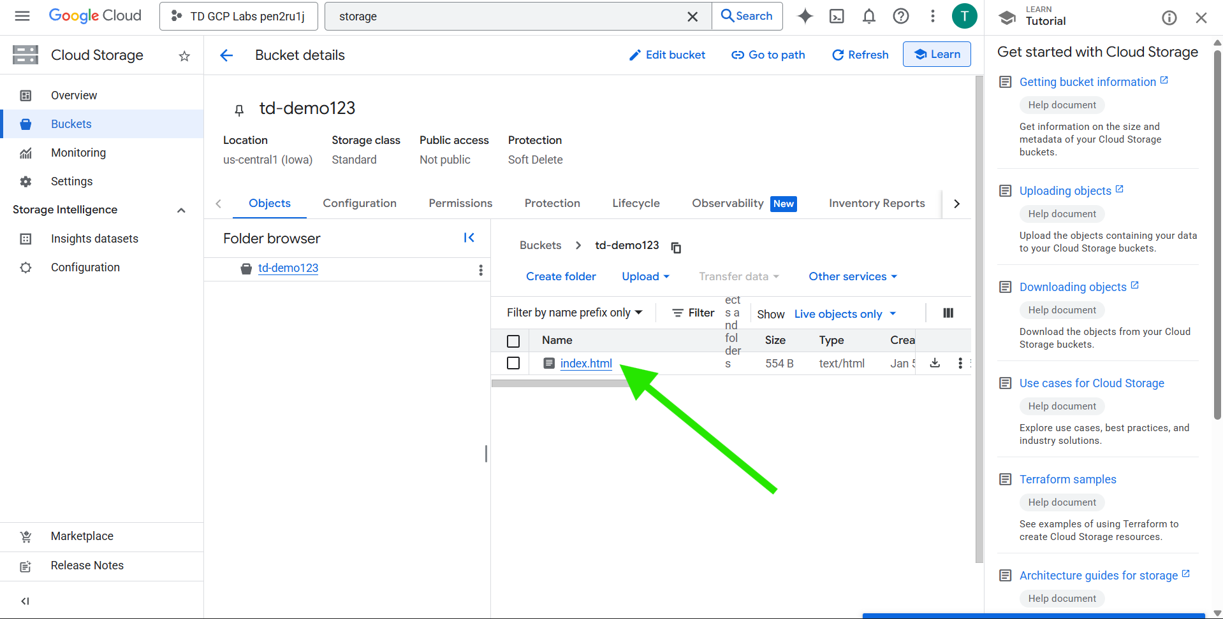This screenshot has height=619, width=1223.
Task: Star Cloud Storage as favorite
Action: (184, 56)
